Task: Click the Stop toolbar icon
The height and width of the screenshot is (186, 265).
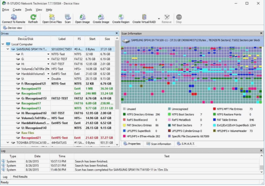Action: (x=179, y=17)
